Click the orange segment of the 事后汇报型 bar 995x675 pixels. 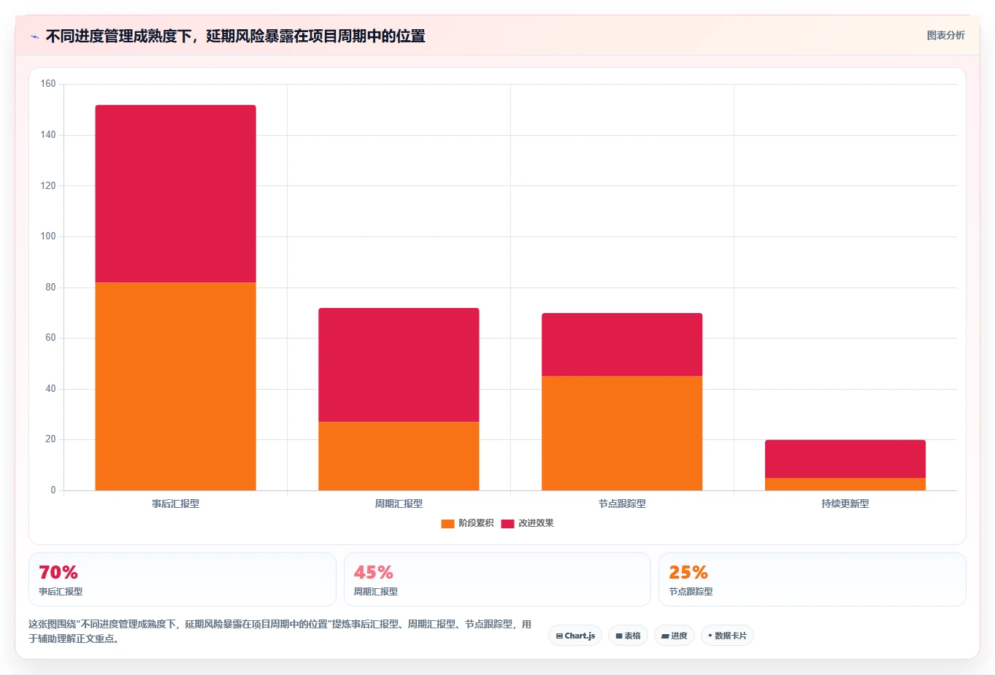(175, 386)
